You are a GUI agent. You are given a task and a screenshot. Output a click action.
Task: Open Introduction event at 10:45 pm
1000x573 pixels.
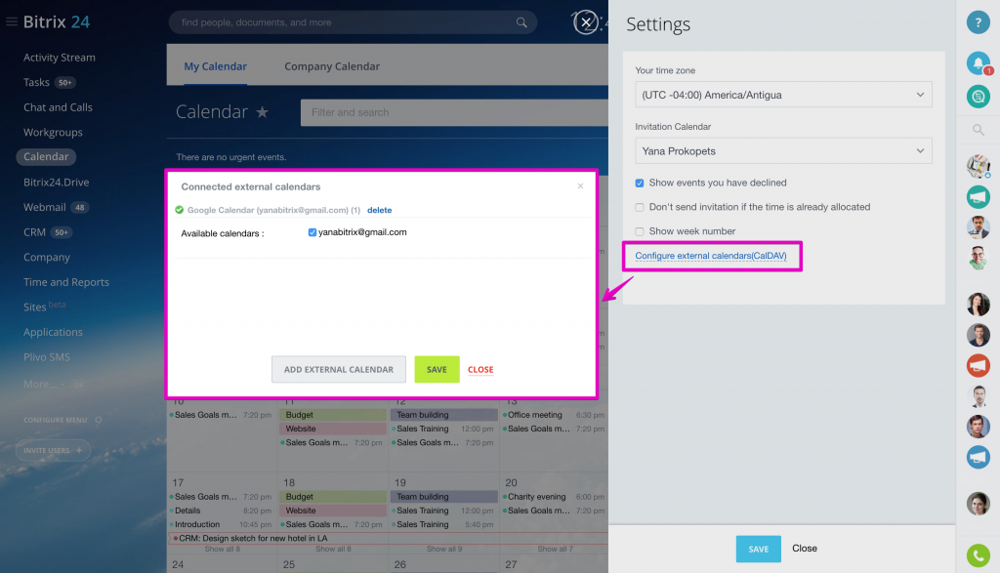point(197,524)
